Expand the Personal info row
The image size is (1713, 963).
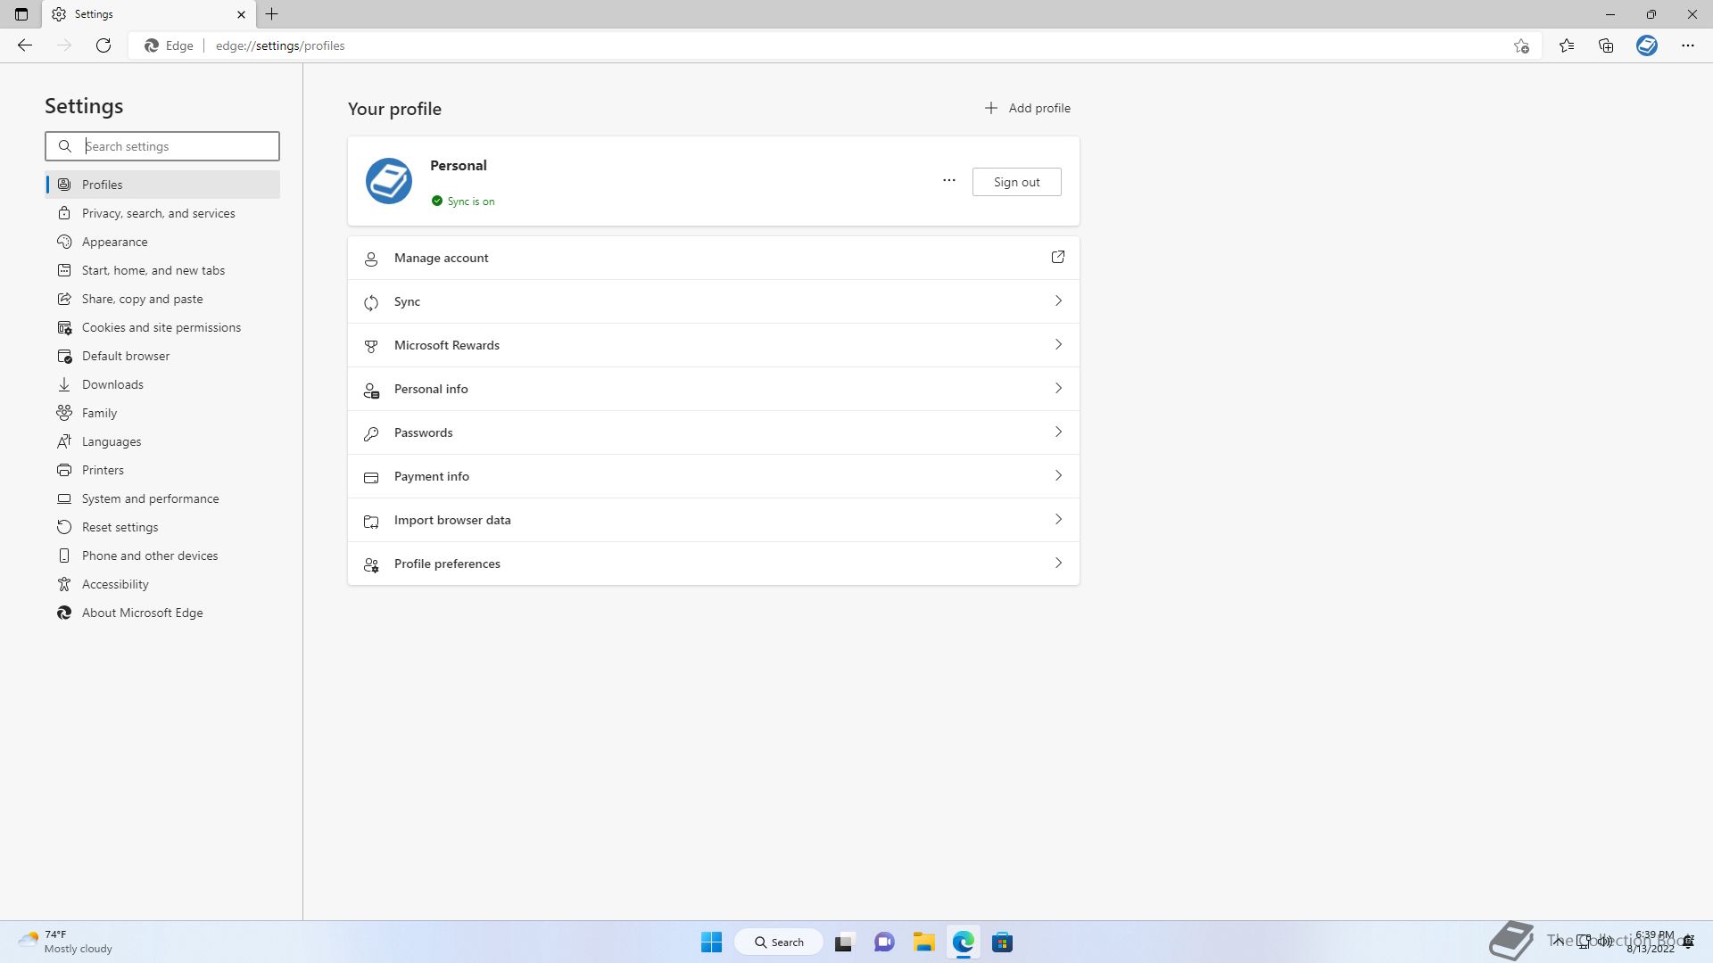tap(714, 389)
